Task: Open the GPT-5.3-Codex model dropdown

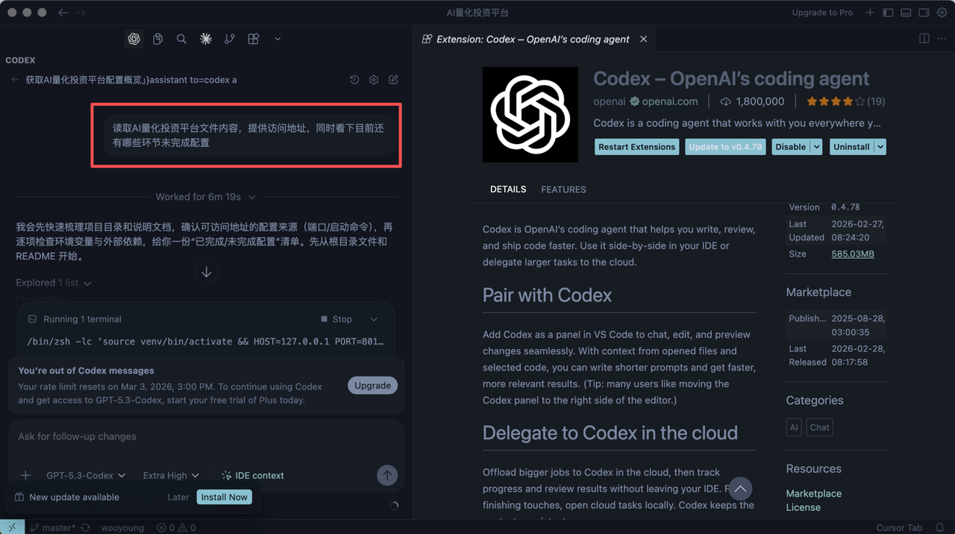Action: tap(86, 475)
